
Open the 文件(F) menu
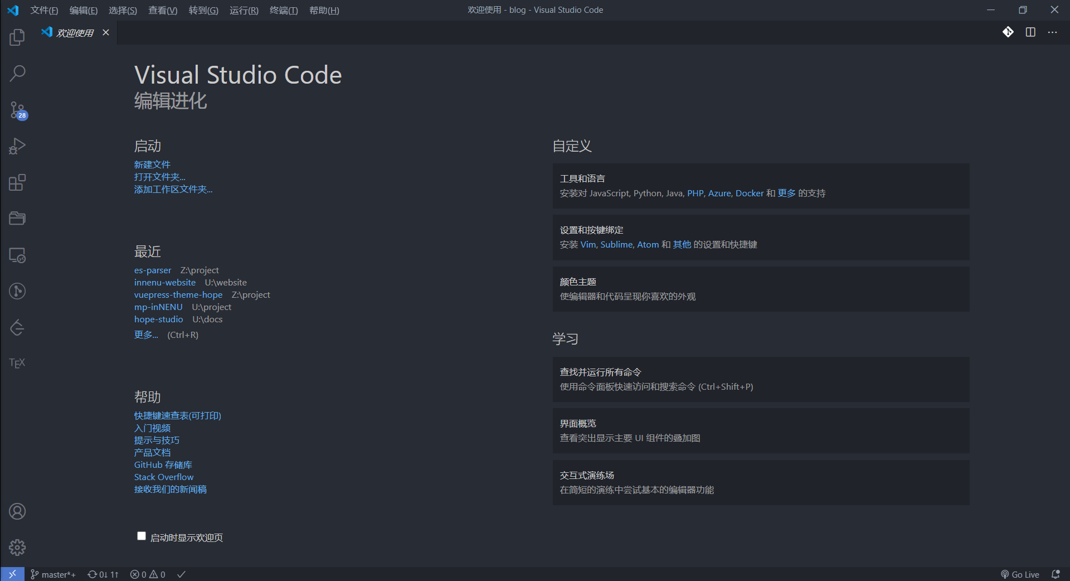click(x=44, y=10)
